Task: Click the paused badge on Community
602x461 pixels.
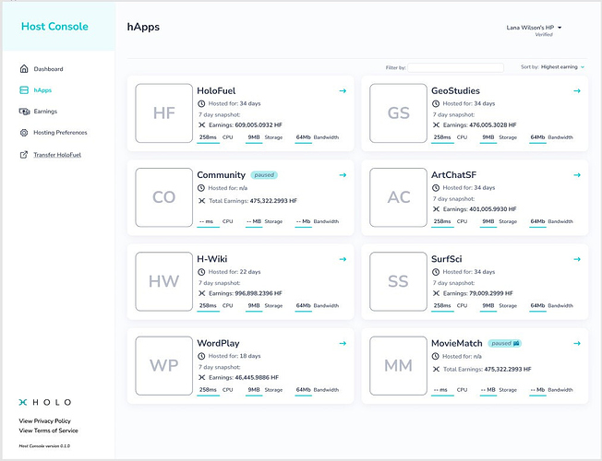Action: [264, 175]
